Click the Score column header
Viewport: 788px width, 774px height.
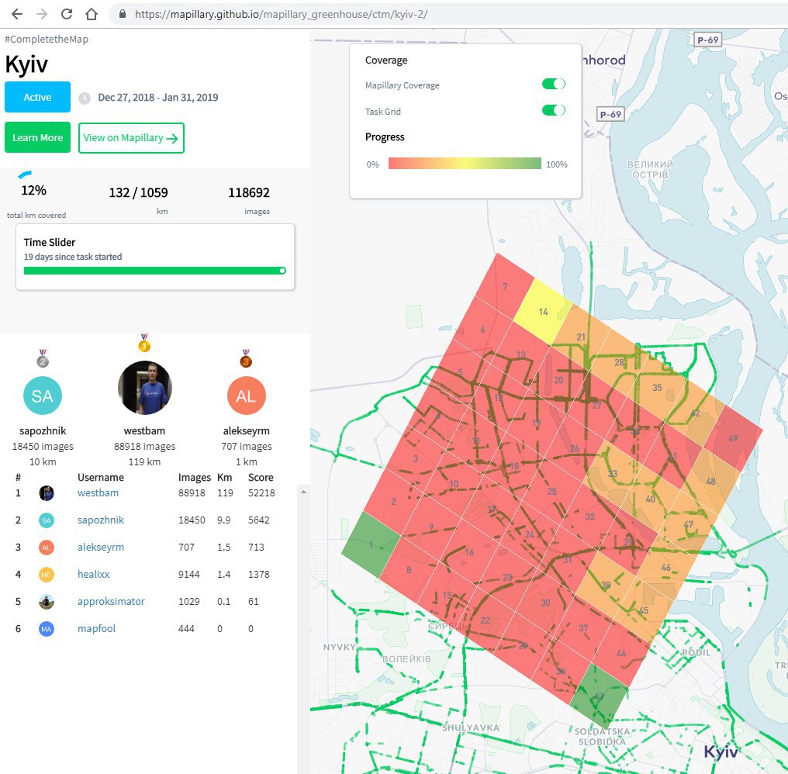click(261, 478)
